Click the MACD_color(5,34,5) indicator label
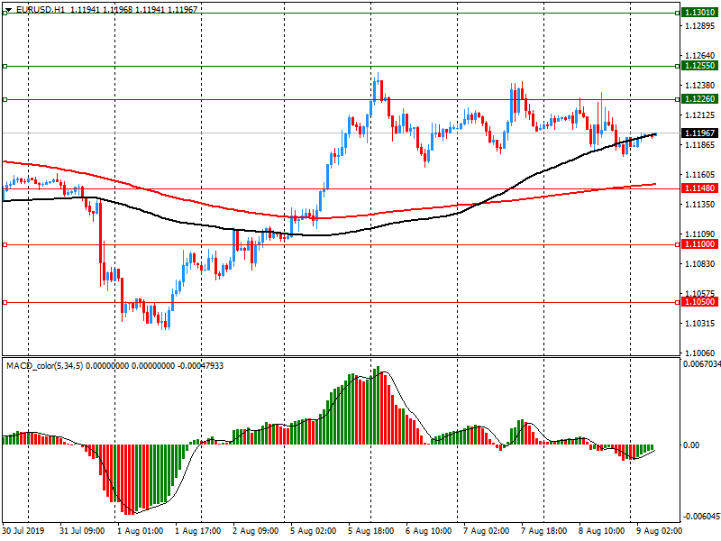 coord(44,366)
